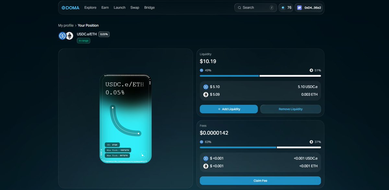Click the ETH token icon in header

coord(70,36)
